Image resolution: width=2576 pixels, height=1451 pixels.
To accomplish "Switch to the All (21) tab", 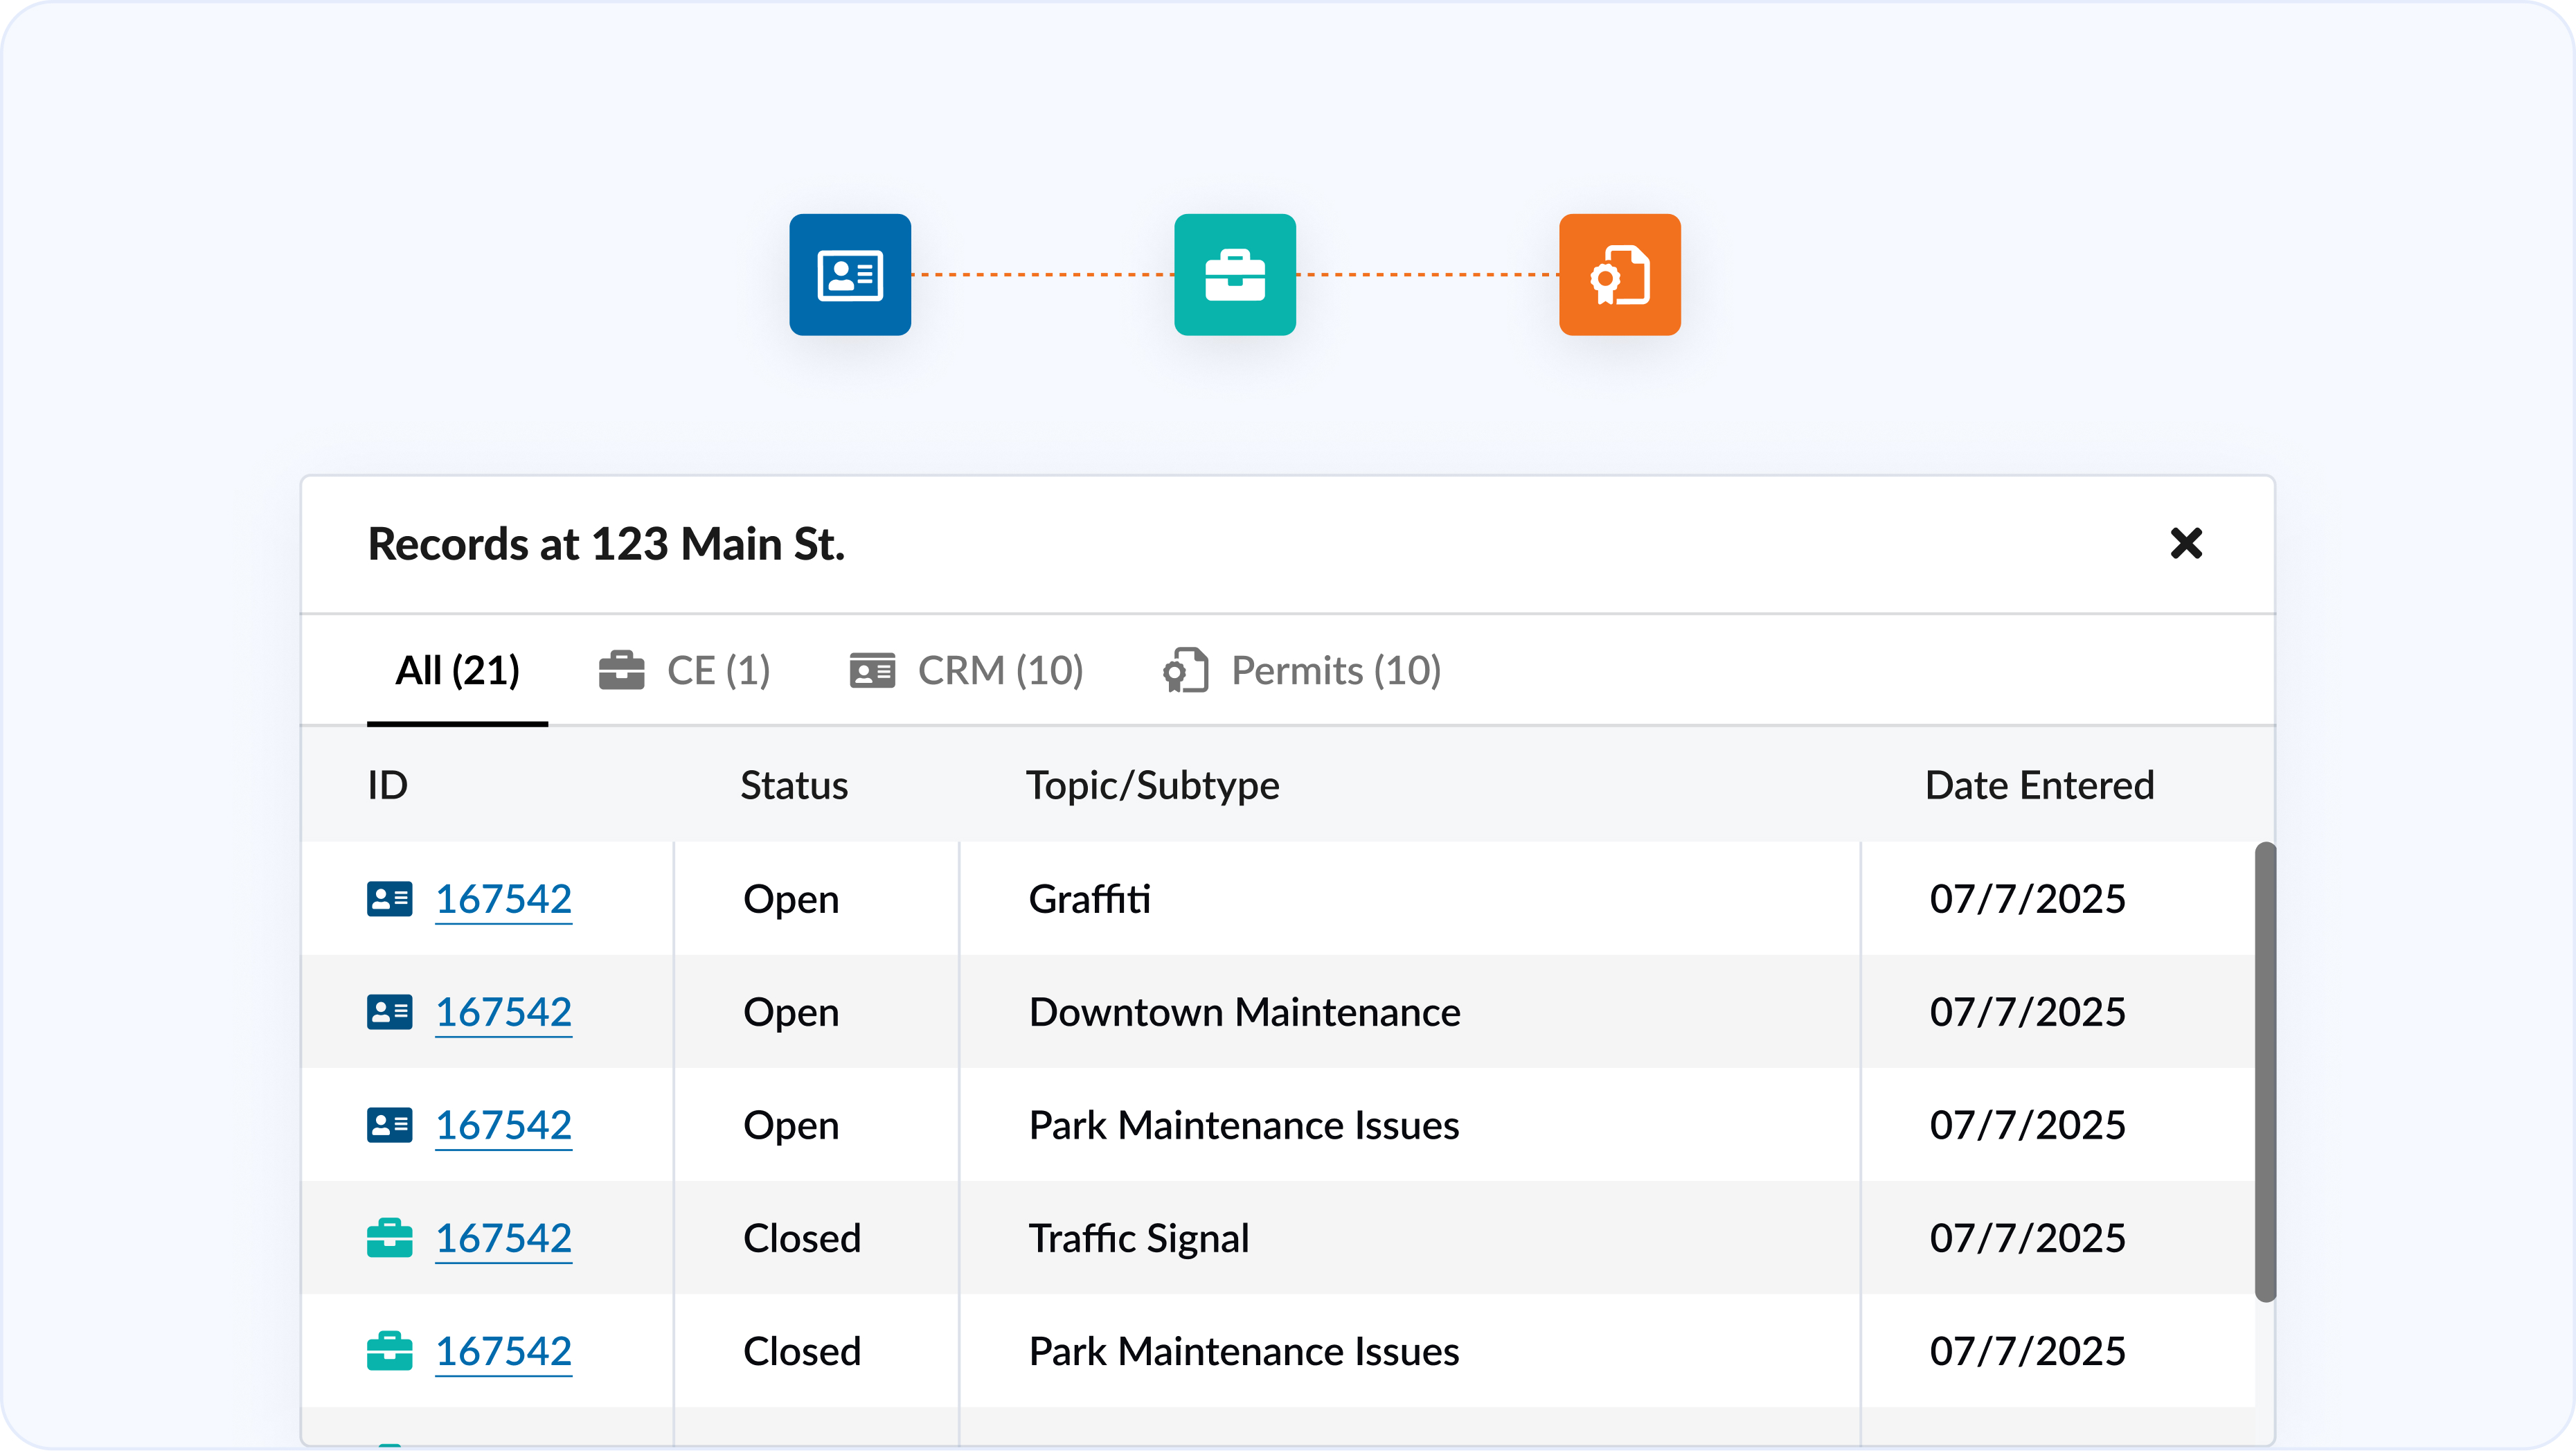I will (x=457, y=670).
